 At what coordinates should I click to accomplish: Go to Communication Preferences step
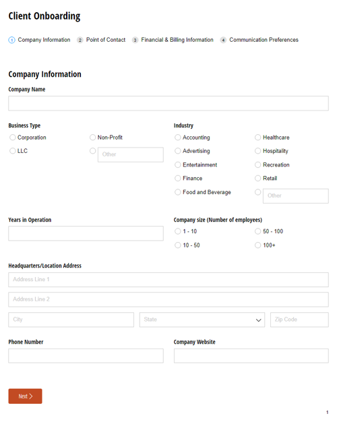pyautogui.click(x=264, y=40)
